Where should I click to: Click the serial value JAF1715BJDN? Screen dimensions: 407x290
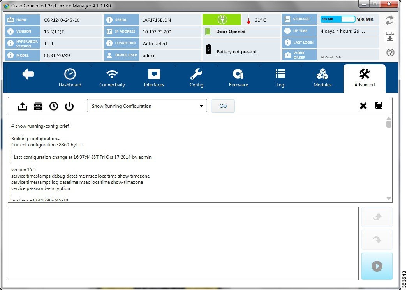157,20
